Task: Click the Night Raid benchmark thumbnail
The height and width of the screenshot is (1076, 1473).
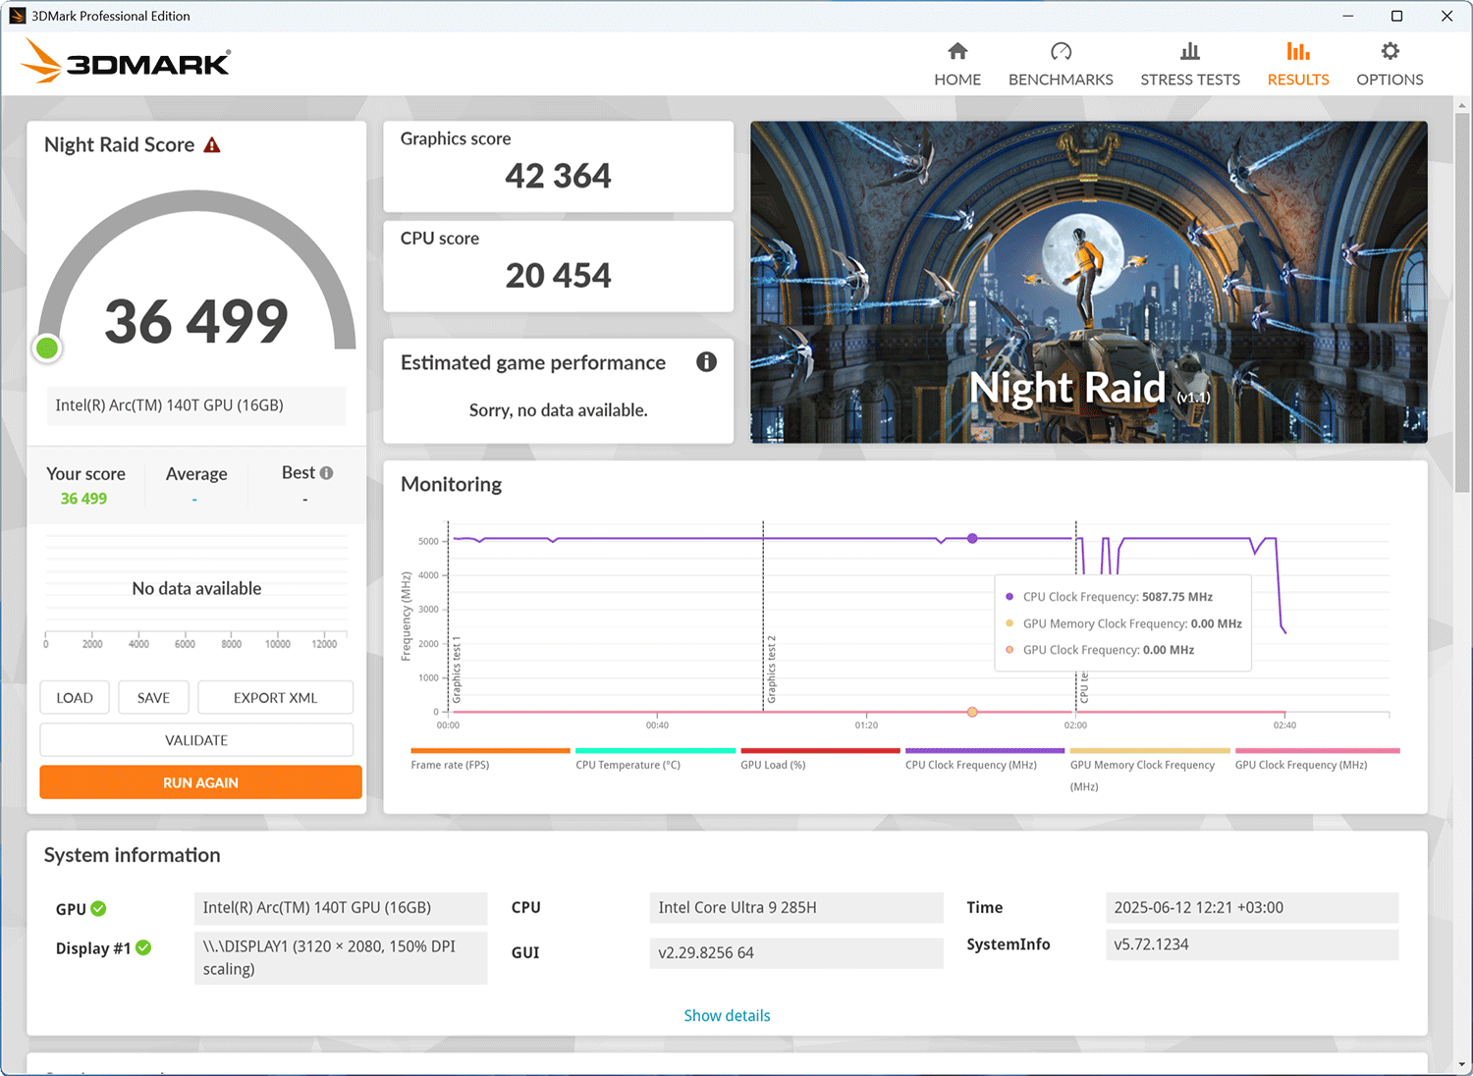Action: click(x=1089, y=282)
